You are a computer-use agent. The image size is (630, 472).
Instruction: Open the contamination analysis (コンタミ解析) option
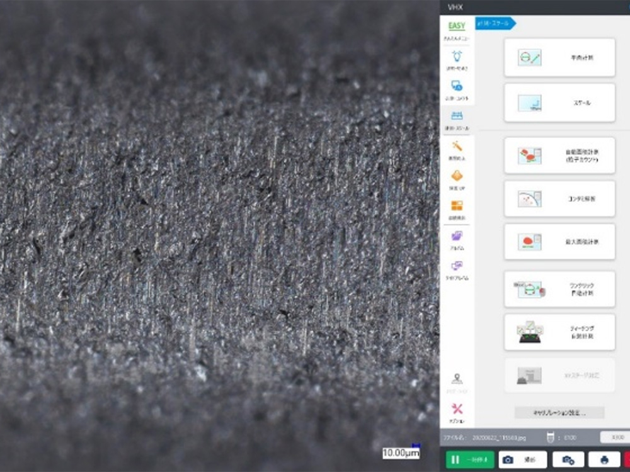(559, 199)
